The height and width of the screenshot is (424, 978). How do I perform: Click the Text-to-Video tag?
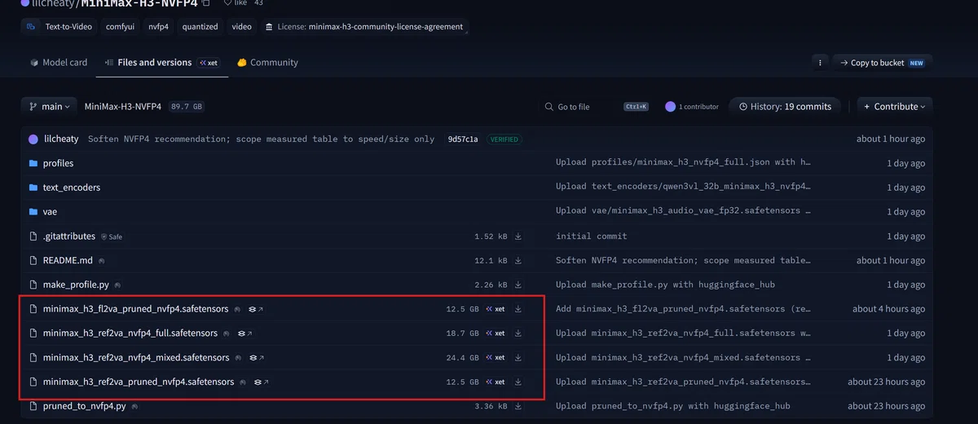59,26
